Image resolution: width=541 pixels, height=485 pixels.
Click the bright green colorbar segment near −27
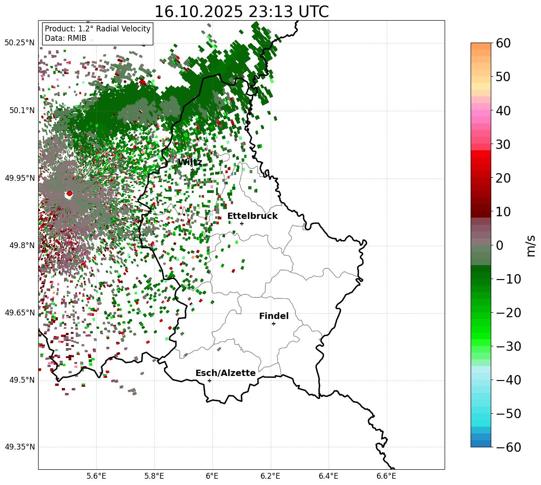click(x=481, y=336)
